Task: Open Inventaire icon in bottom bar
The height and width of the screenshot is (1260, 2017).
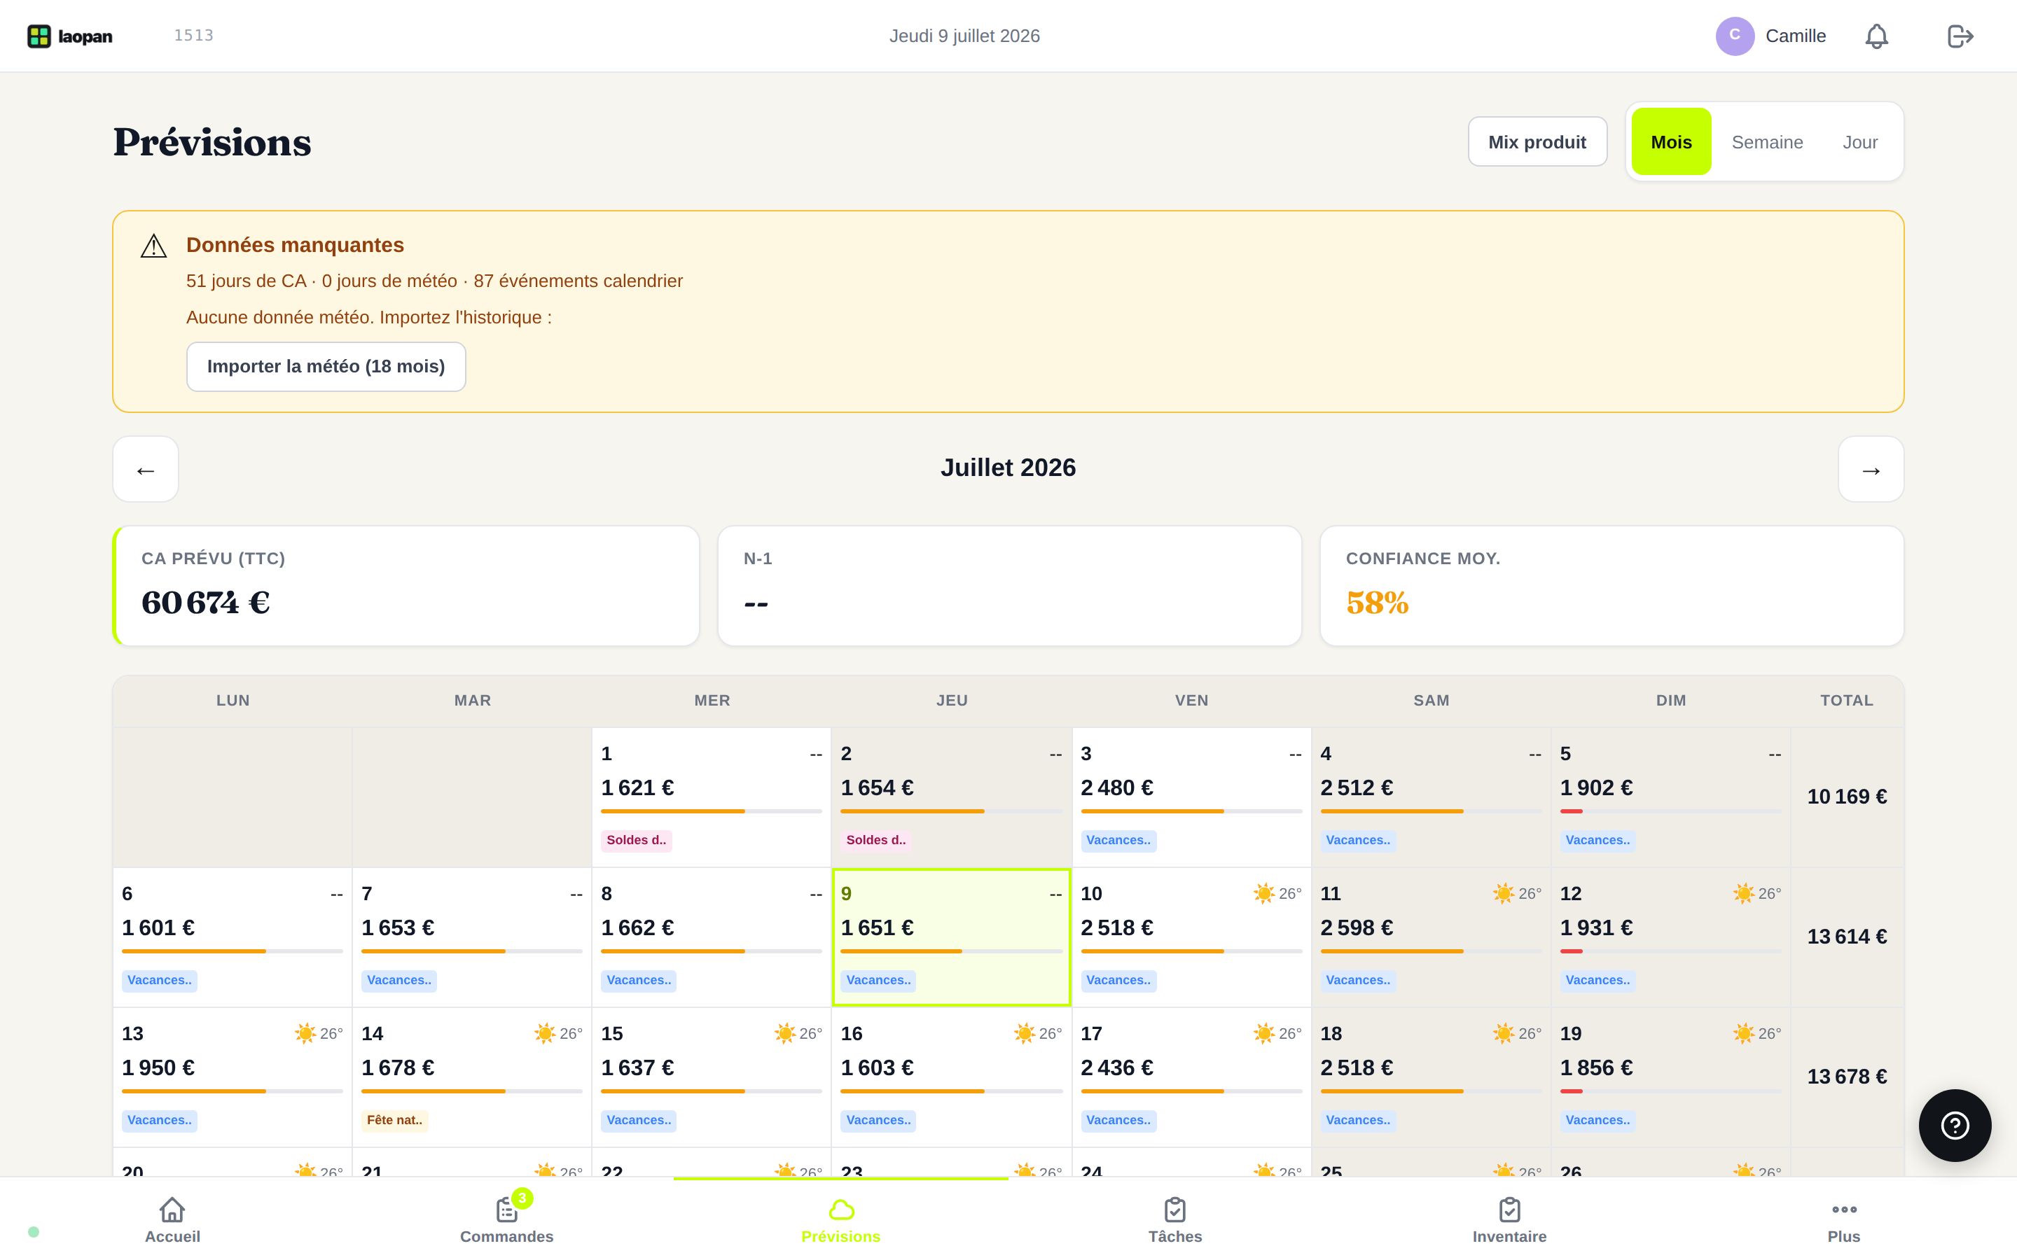Action: (1509, 1208)
